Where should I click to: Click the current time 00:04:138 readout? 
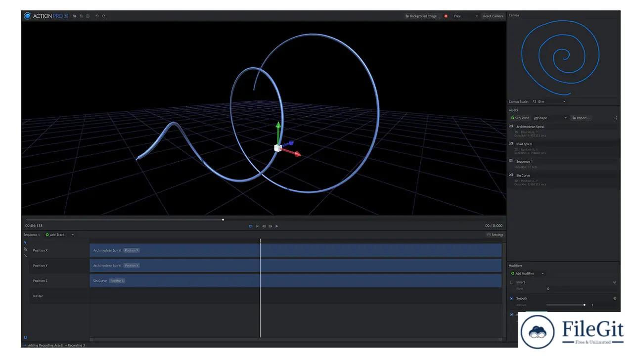coord(34,226)
